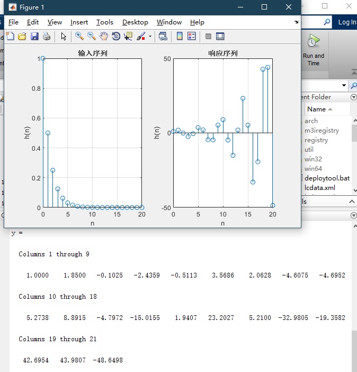
Task: Click value 43.9807 in Command Window
Action: point(73,360)
